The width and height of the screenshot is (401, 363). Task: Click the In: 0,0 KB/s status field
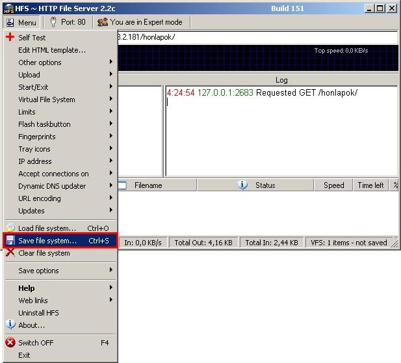(x=143, y=243)
